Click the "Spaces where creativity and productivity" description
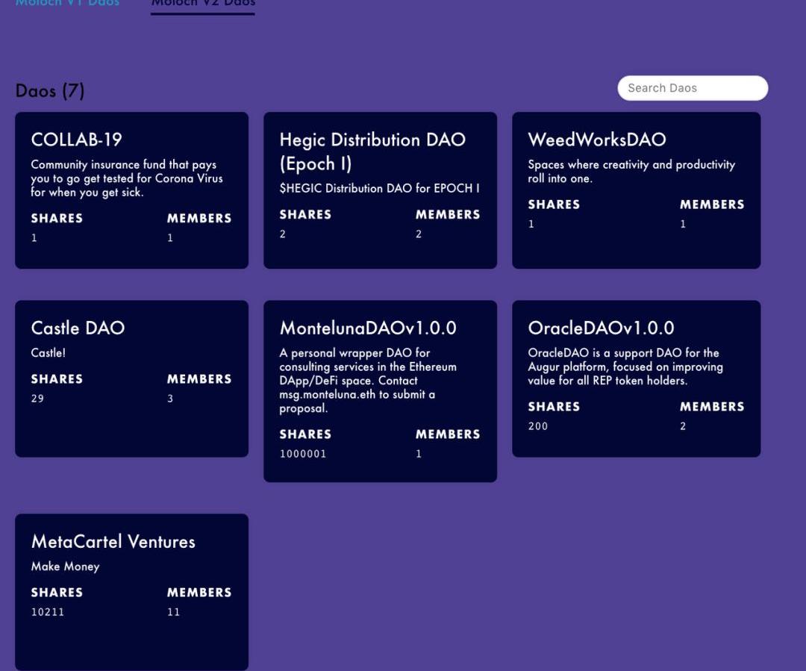 (x=631, y=171)
